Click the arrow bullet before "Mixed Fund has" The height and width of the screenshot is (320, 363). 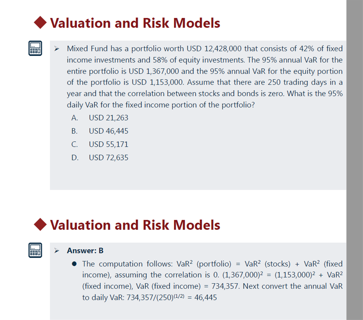tap(57, 49)
